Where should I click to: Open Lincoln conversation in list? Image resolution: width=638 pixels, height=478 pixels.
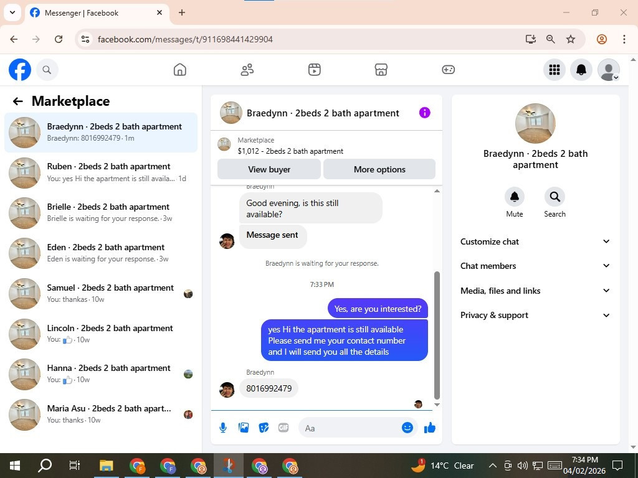(101, 334)
